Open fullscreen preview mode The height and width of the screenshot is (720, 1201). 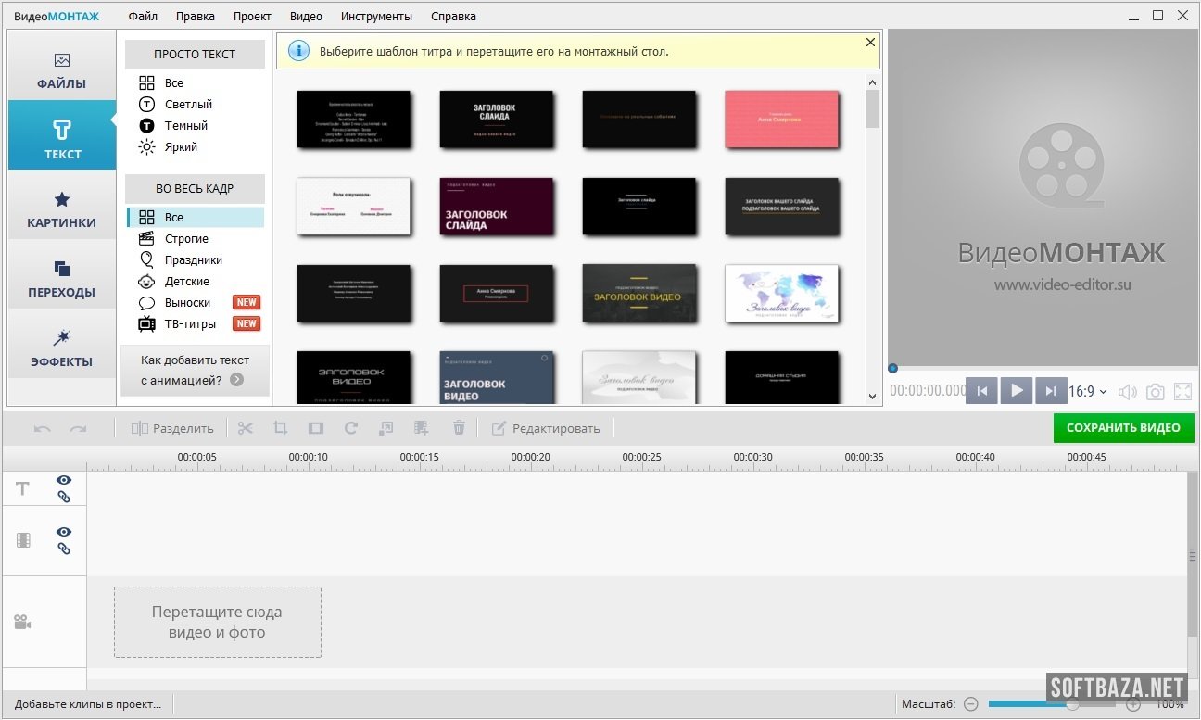tap(1182, 392)
